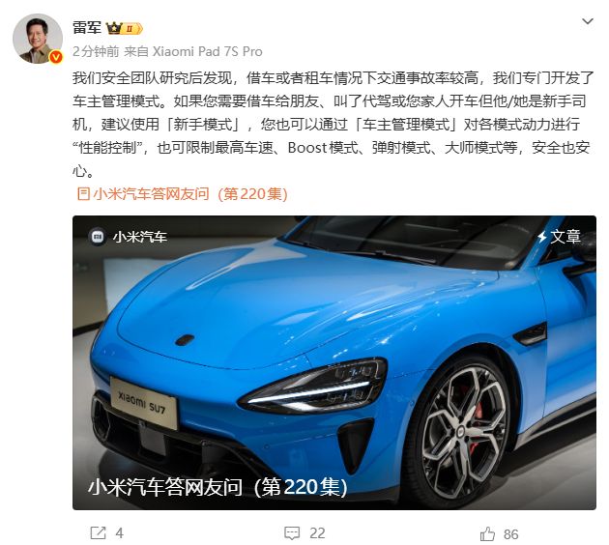The height and width of the screenshot is (545, 609).
Task: Open the card title 第220集 overlay text
Action: [x=217, y=487]
